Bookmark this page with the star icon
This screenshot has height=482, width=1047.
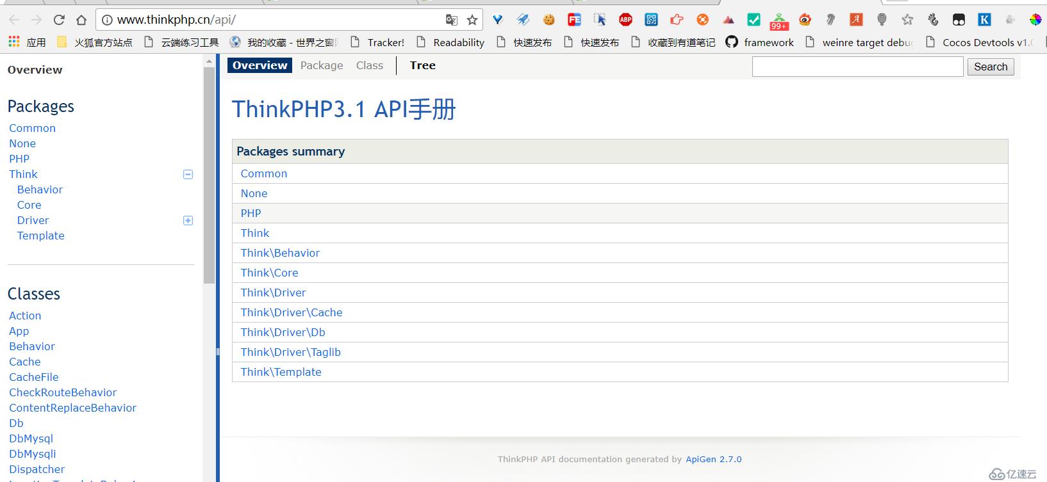[x=472, y=20]
